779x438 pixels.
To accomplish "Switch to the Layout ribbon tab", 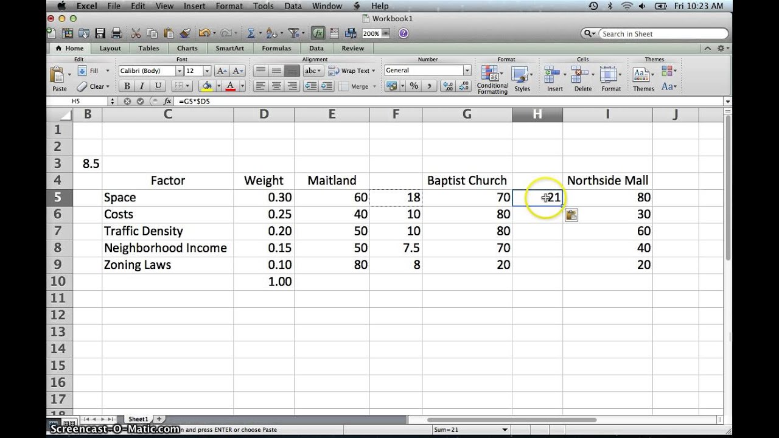I will 110,48.
